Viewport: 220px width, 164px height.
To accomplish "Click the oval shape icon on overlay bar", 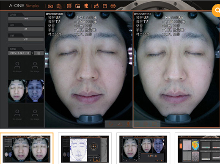I will click(x=137, y=124).
